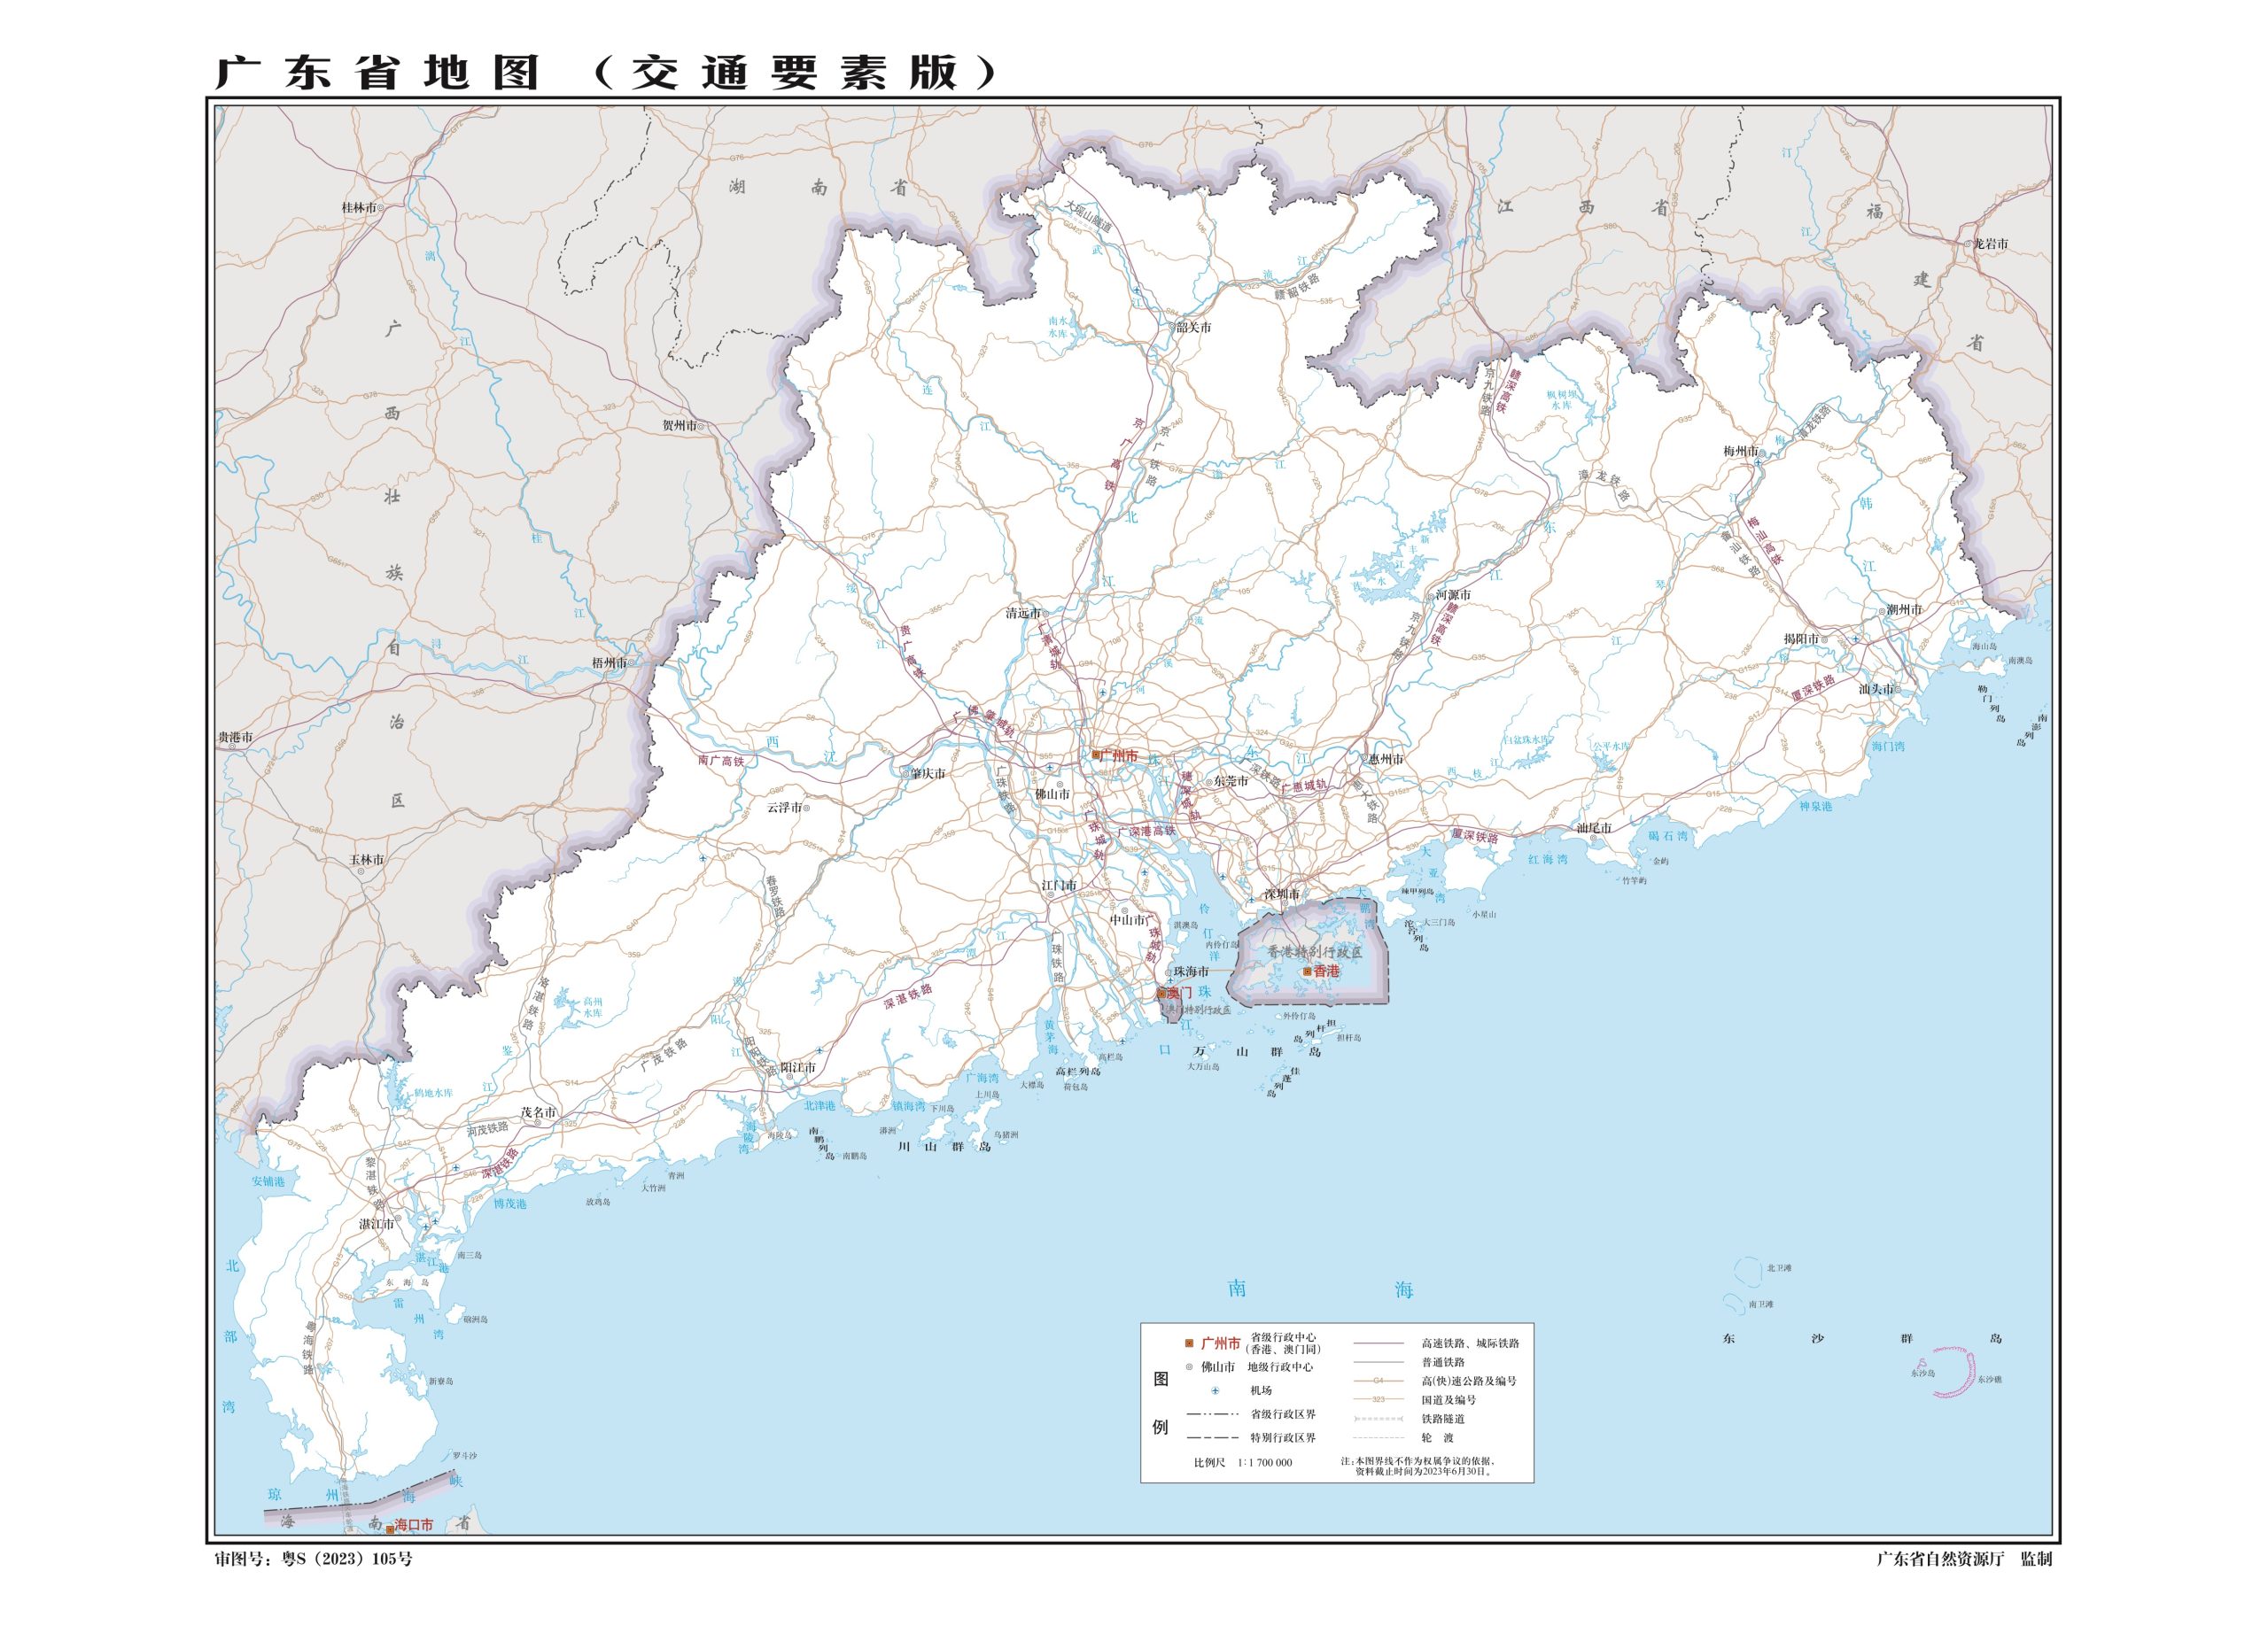Click the circle marker beside 湛江市
This screenshot has width=2268, height=1641.
[x=398, y=1220]
